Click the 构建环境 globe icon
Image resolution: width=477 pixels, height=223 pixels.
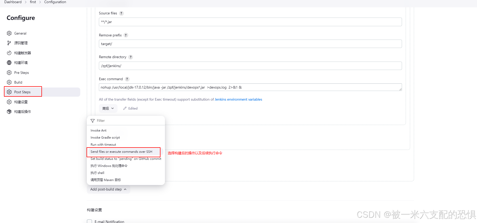point(9,63)
